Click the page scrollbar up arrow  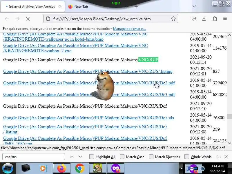229,35
